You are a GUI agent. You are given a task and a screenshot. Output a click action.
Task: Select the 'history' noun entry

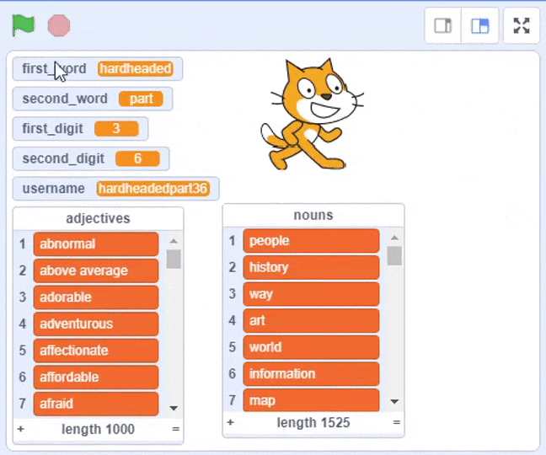pyautogui.click(x=311, y=267)
